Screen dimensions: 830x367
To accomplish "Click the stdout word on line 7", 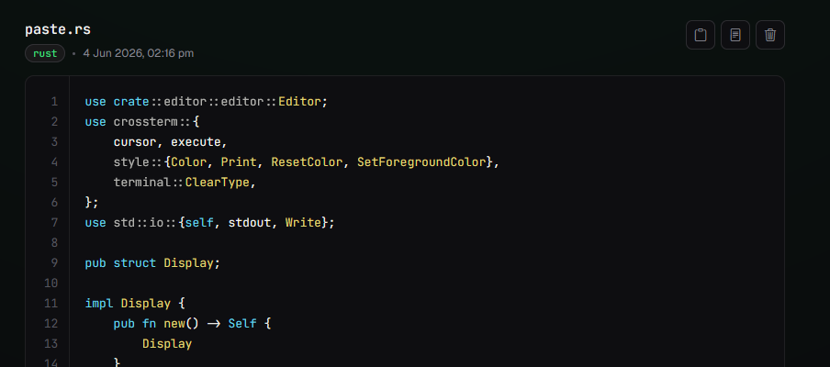I will click(250, 223).
